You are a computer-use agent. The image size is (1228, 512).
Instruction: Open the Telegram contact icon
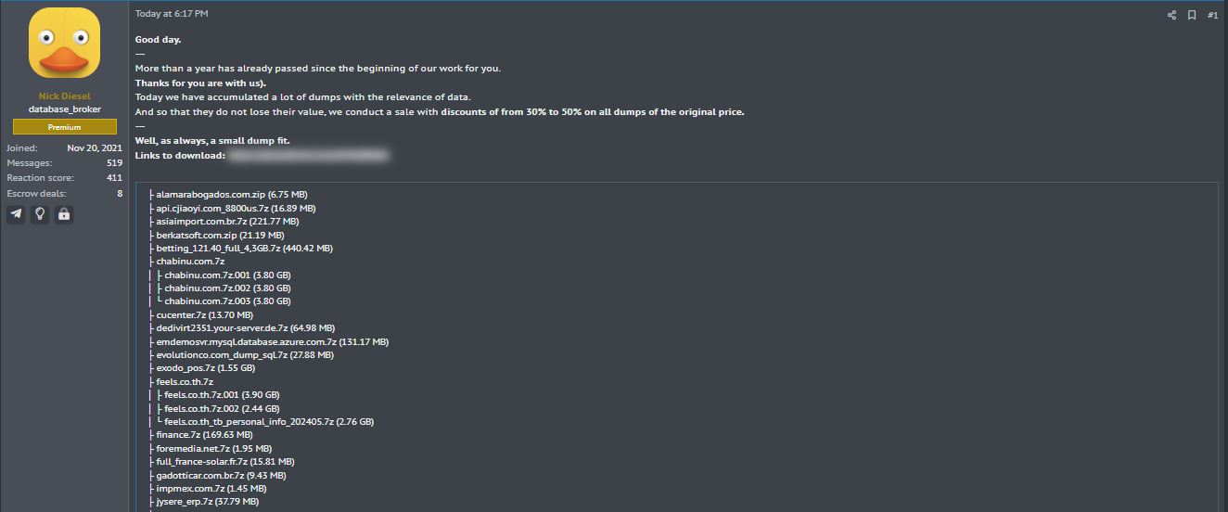(17, 214)
